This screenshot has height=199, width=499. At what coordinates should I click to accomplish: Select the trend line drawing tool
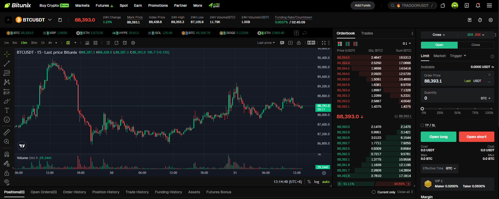click(x=7, y=64)
